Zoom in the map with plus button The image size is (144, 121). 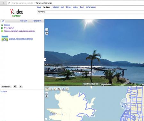(47, 96)
